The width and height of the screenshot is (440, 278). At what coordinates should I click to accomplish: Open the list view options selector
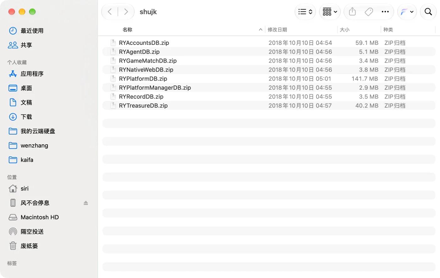click(305, 12)
